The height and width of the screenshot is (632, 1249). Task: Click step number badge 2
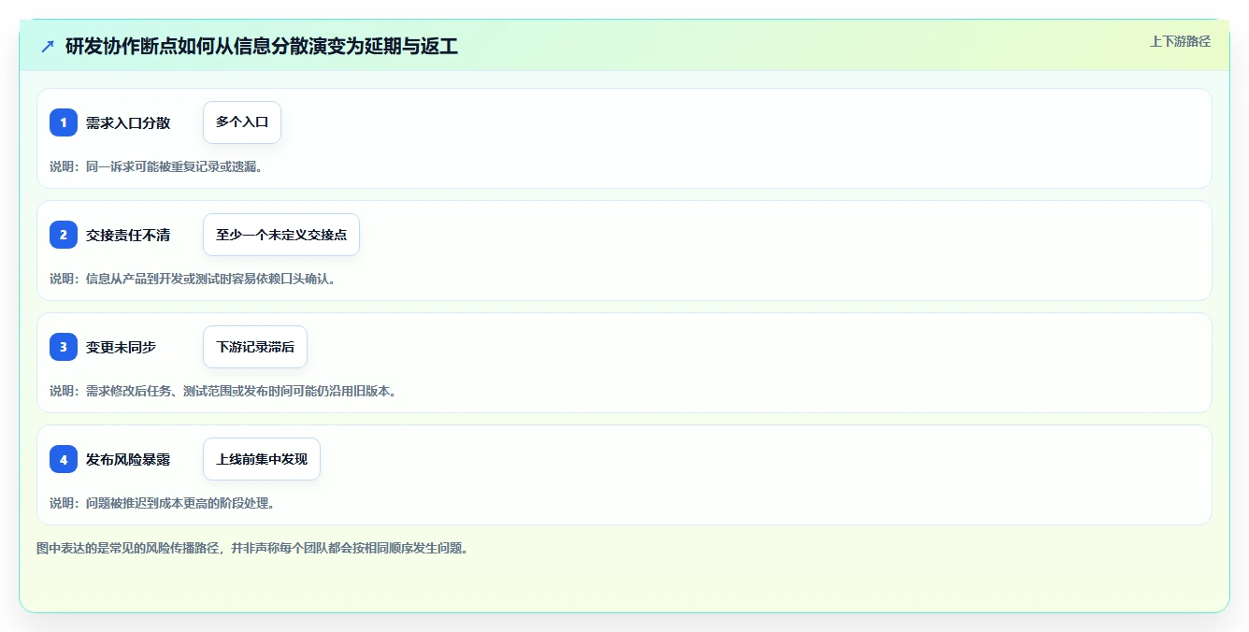pyautogui.click(x=64, y=235)
